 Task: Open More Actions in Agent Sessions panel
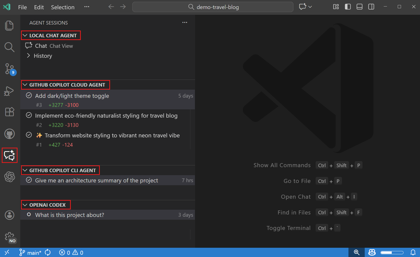point(185,23)
